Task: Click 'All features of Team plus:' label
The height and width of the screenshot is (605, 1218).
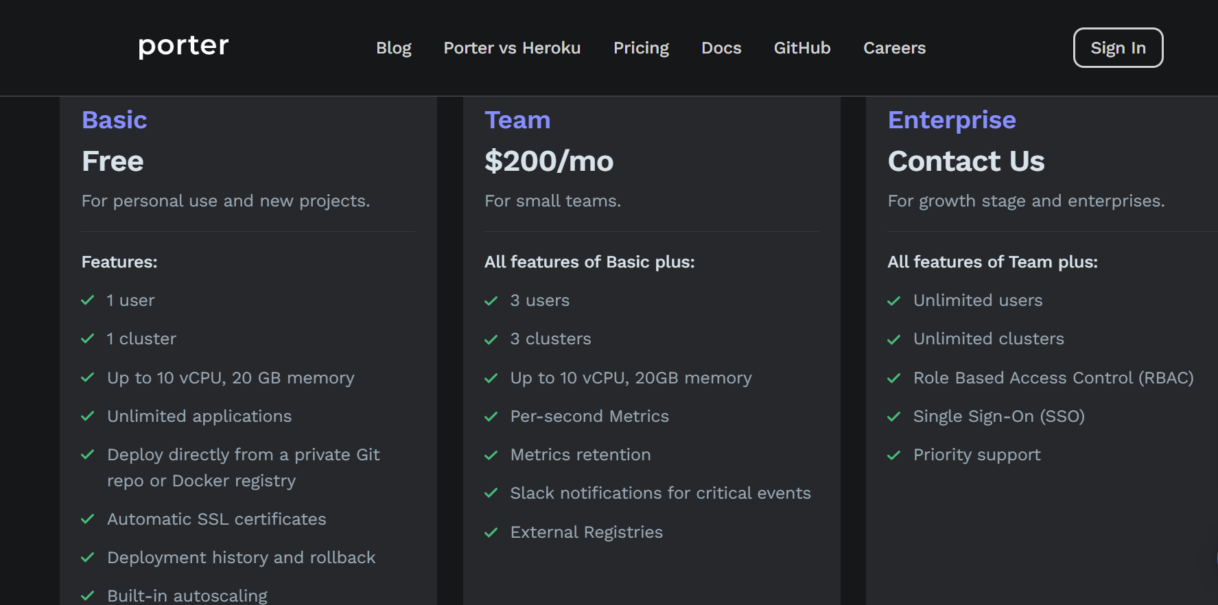Action: [x=992, y=262]
